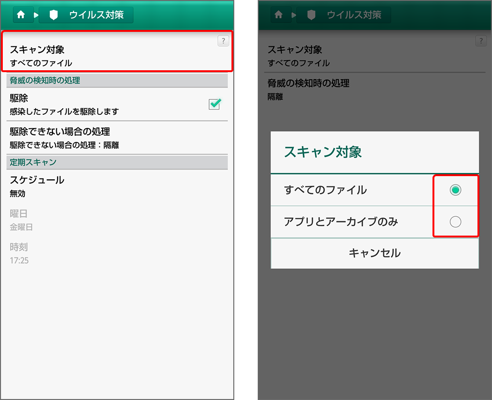Screen dimensions: 492x400
Task: Click the disabled 時刻 setting showing 17:25
Action: point(47,253)
